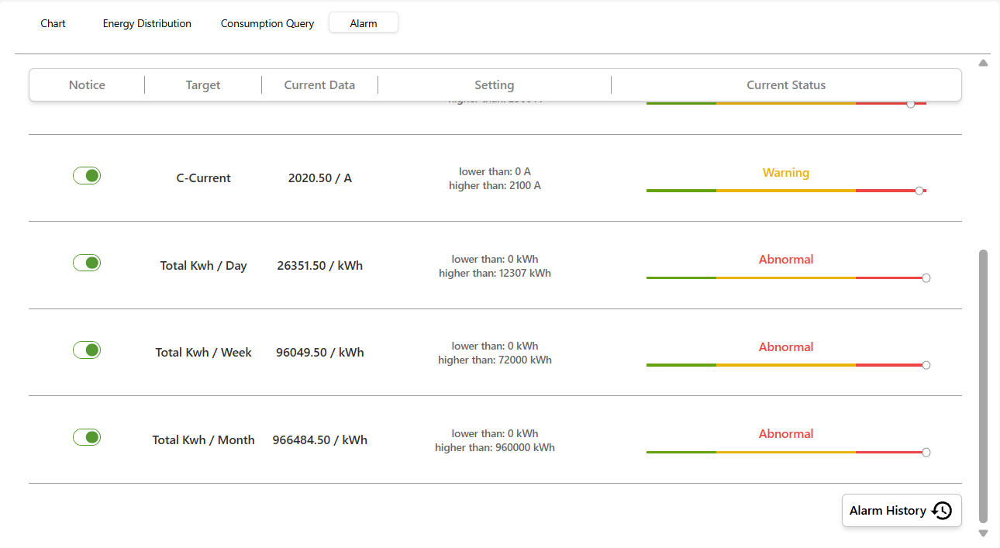Click the Current Status column header
The width and height of the screenshot is (1000, 548).
point(786,85)
